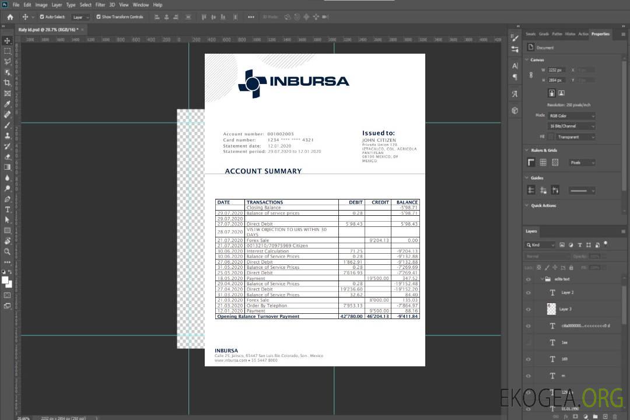Open the Window menu

141,5
